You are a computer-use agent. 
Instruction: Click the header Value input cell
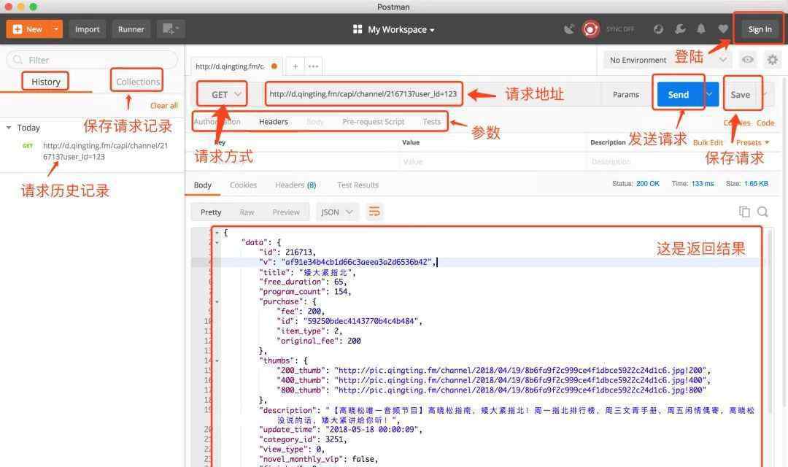tap(492, 161)
